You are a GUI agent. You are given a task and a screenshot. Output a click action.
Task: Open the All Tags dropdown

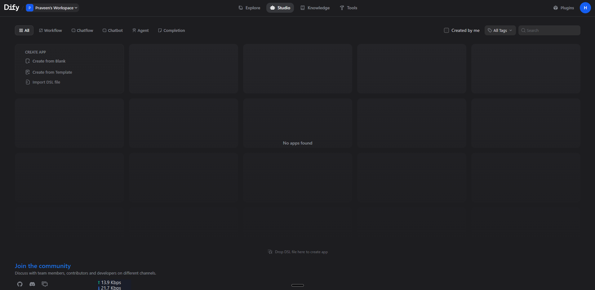500,30
